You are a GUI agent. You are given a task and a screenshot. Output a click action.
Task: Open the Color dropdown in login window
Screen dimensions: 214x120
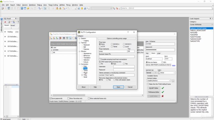coord(167,73)
